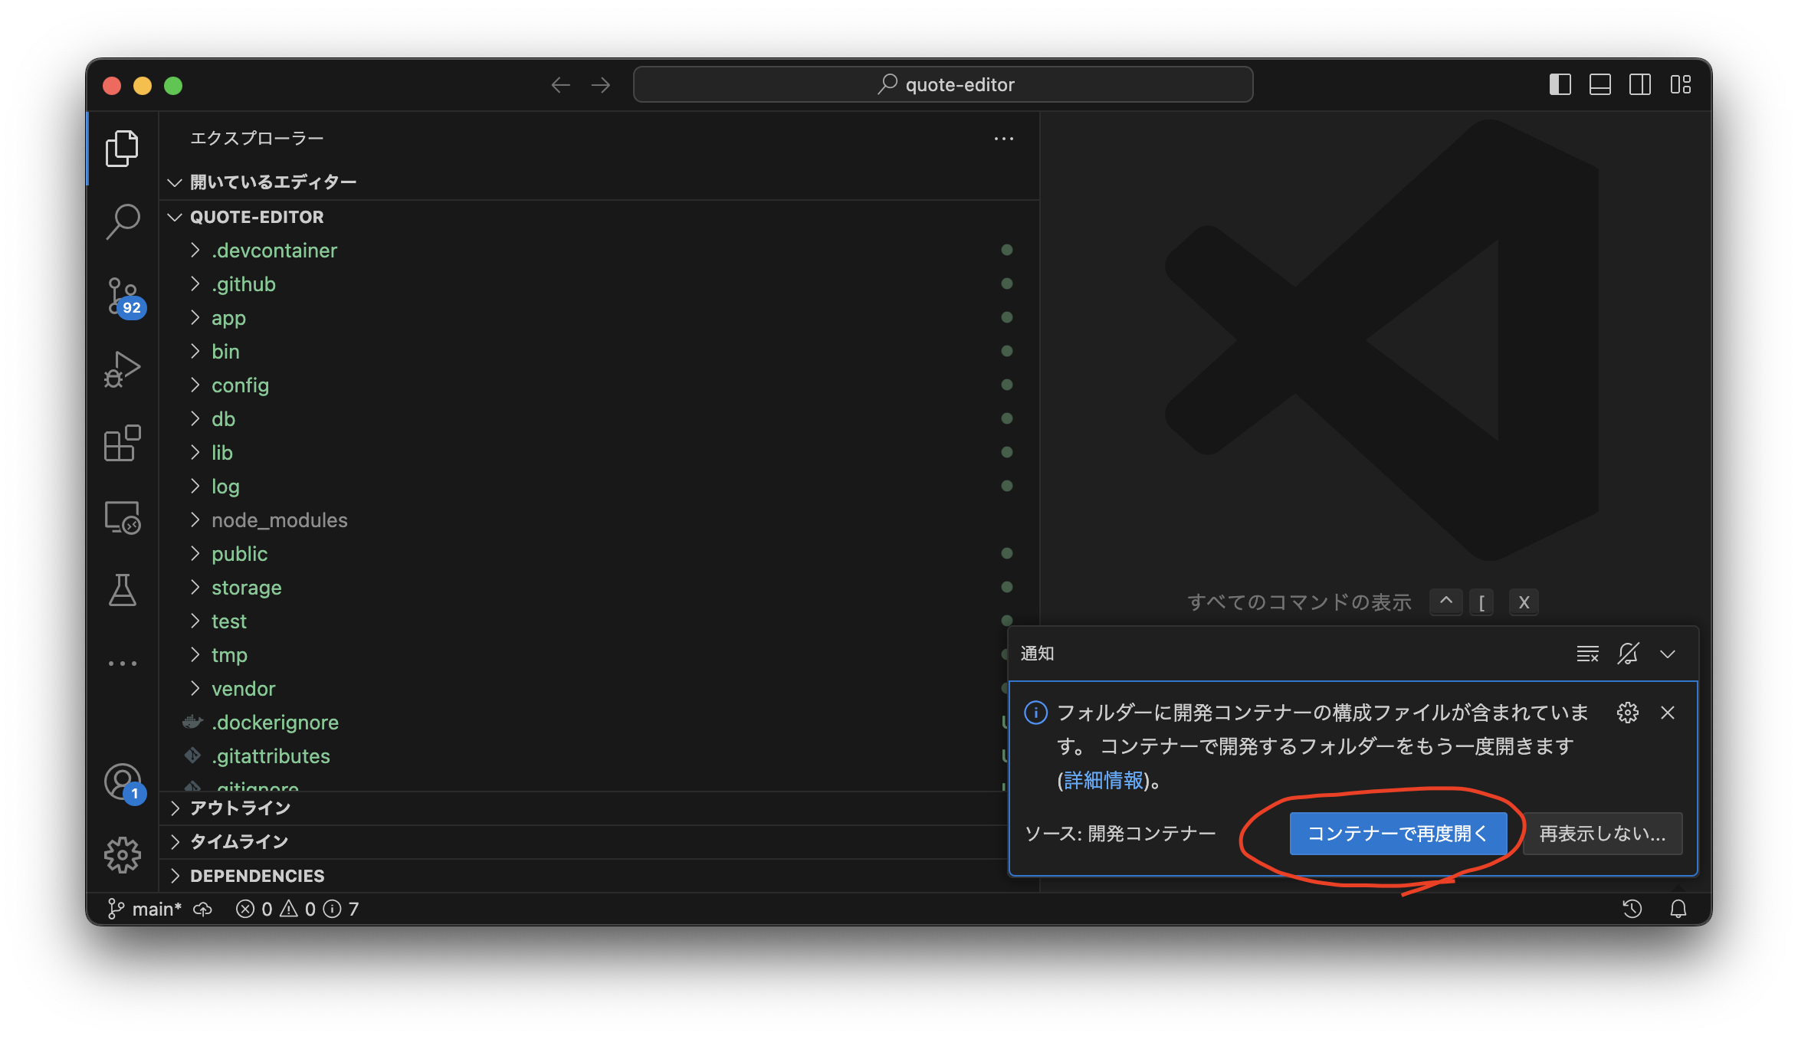Open Source Control with 92 badge
Image resolution: width=1798 pixels, height=1039 pixels.
(124, 297)
